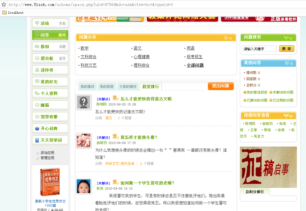Click sad face icon next to 已过期的问题
306x211 pixels.
pos(271,100)
